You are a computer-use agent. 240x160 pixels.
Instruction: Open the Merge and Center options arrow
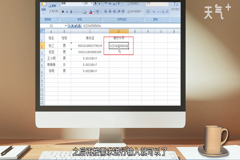(142, 12)
